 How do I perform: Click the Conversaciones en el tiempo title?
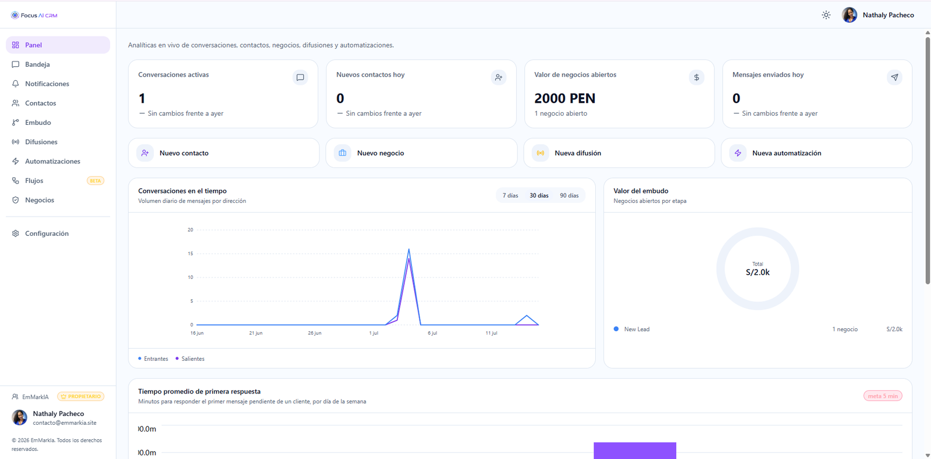pos(182,191)
